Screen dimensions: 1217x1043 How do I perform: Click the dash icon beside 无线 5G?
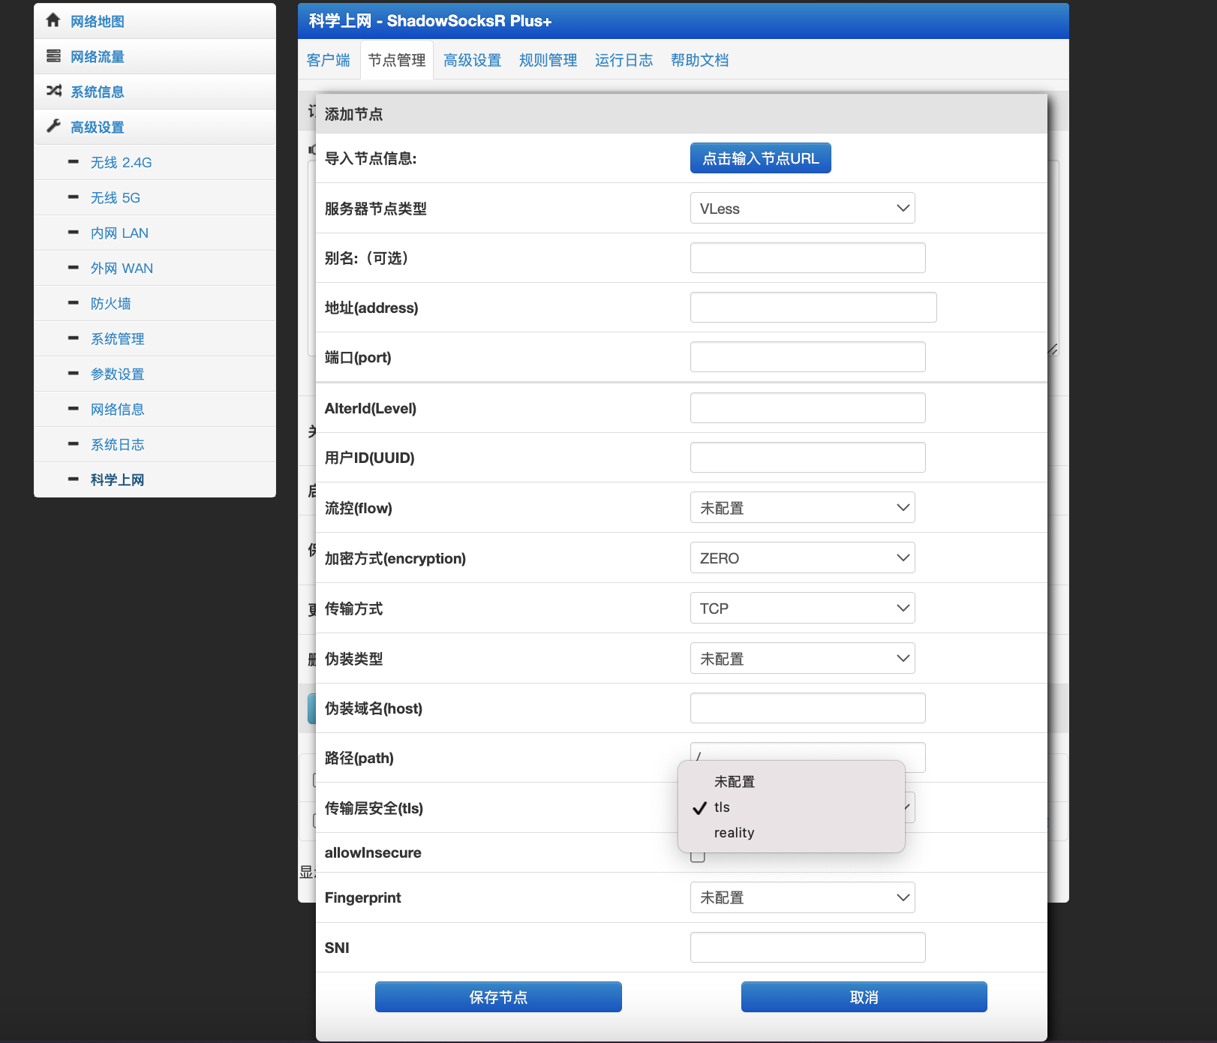[74, 197]
